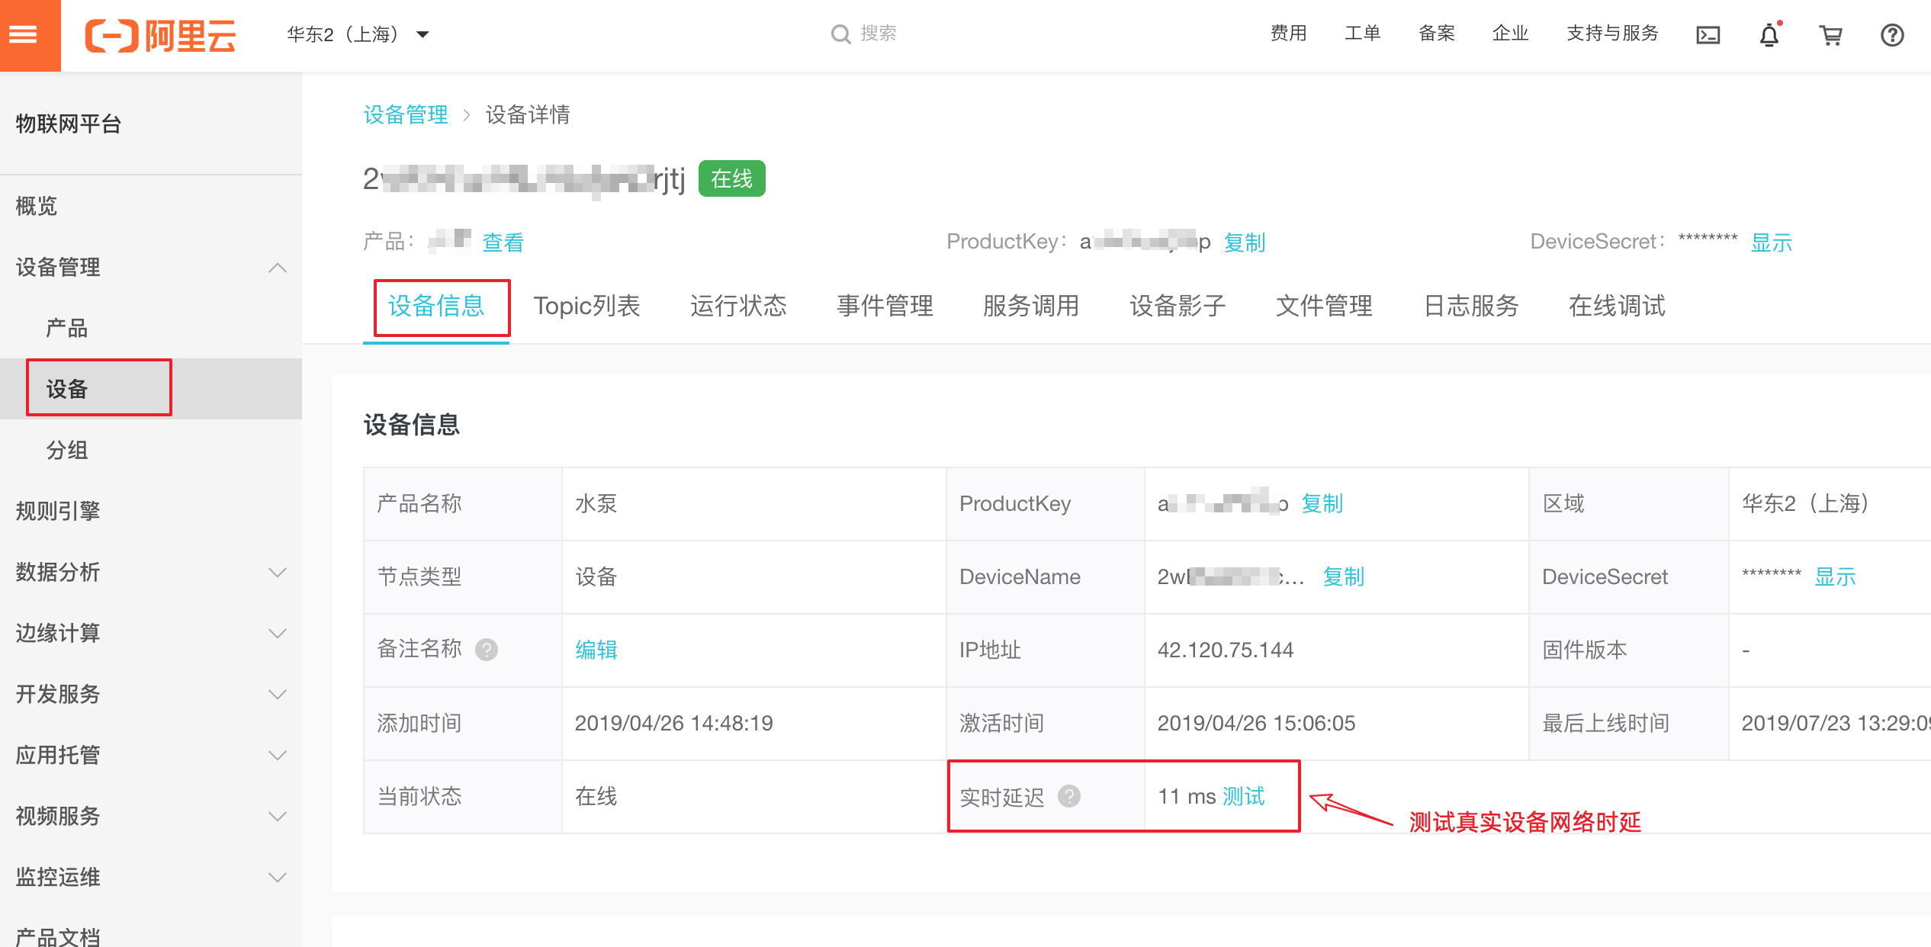Click the Alibaba Cloud logo

(160, 35)
